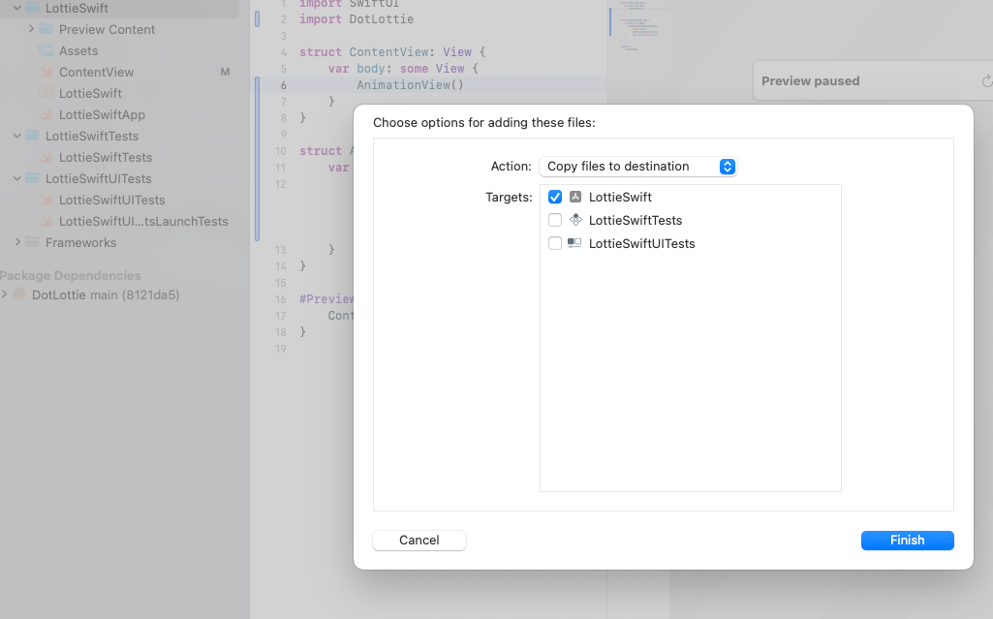Select LottieSwiftUI...tsLaunchTests file
This screenshot has width=993, height=619.
click(x=143, y=222)
